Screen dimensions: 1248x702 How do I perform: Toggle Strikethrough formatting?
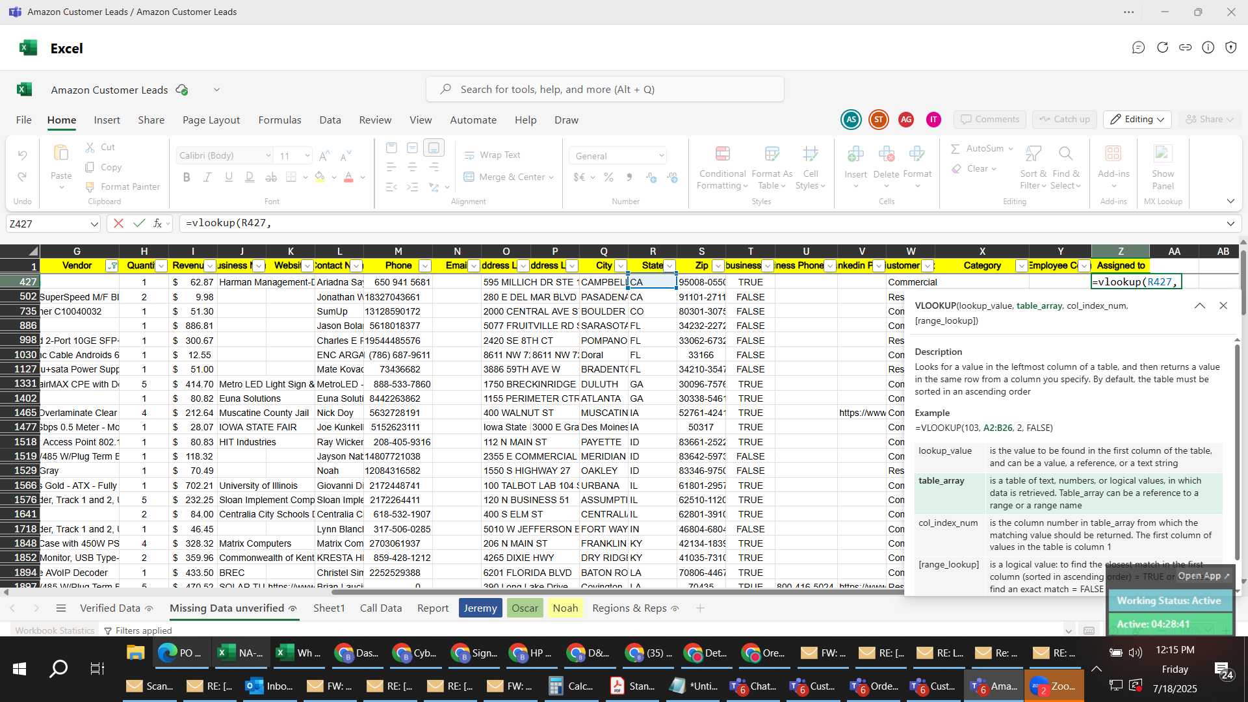[271, 177]
